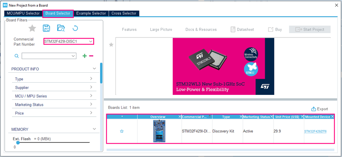The image size is (342, 157).
Task: Open Docs & Resources
Action: pyautogui.click(x=201, y=30)
